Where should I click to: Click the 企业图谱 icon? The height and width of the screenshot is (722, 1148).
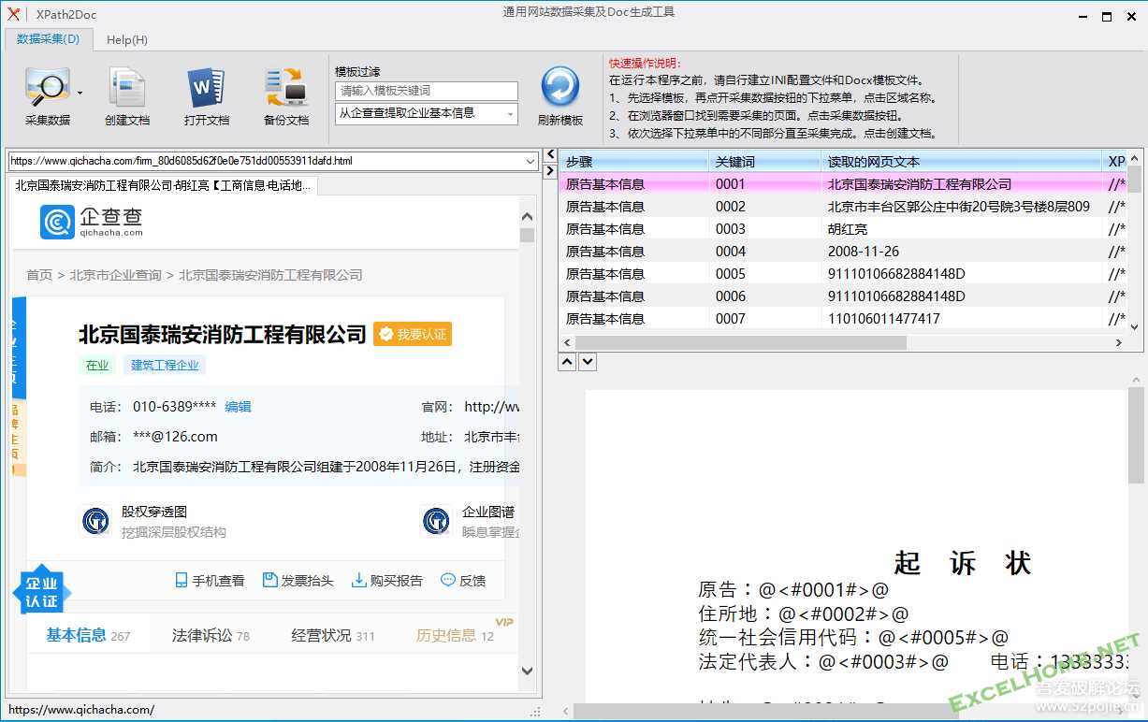coord(436,520)
